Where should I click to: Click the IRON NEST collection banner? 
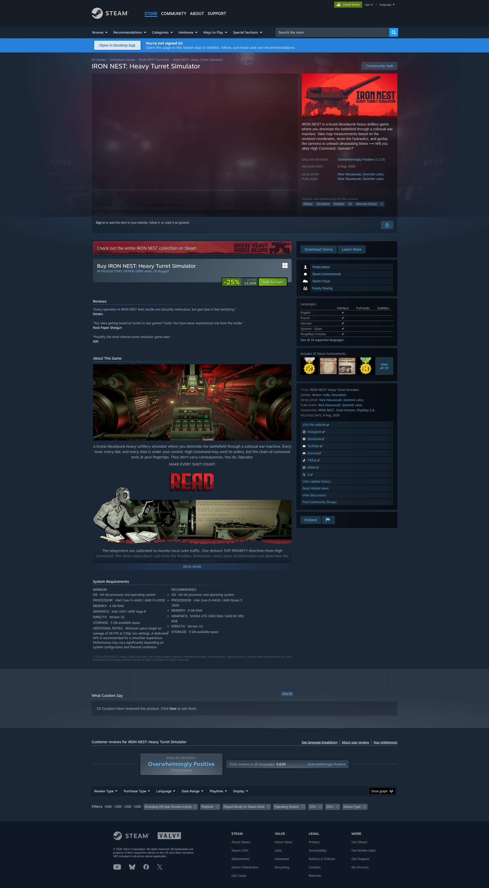click(192, 248)
